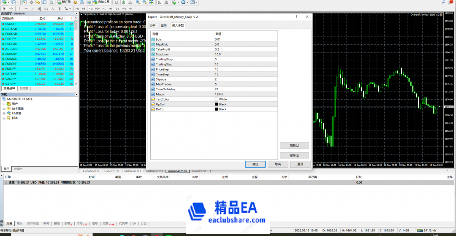This screenshot has width=456, height=236.
Task: Switch timeframe to M1
Action: pyautogui.click(x=77, y=9)
